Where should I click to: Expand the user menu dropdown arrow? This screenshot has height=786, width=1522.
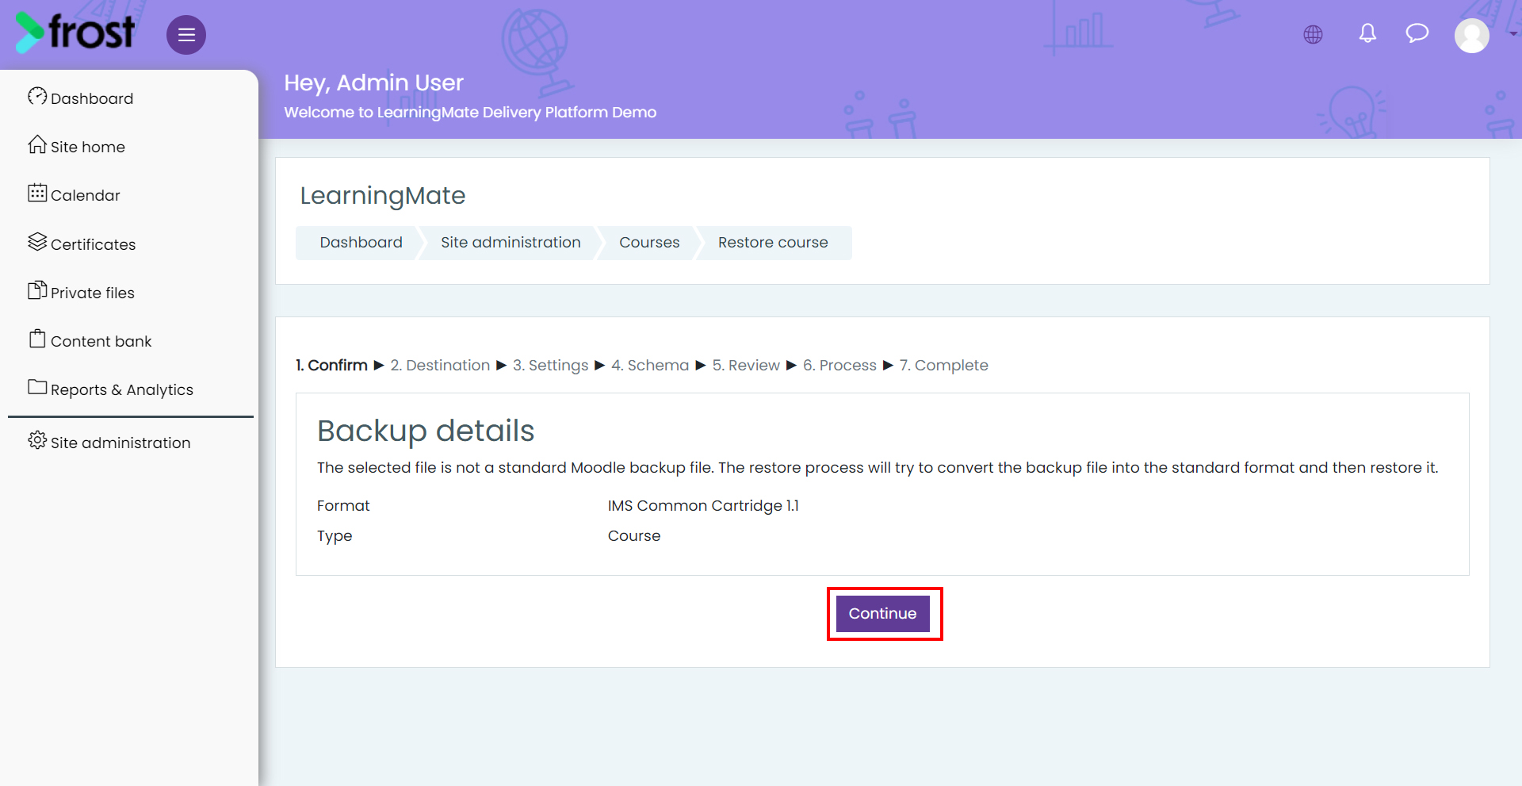[1513, 34]
